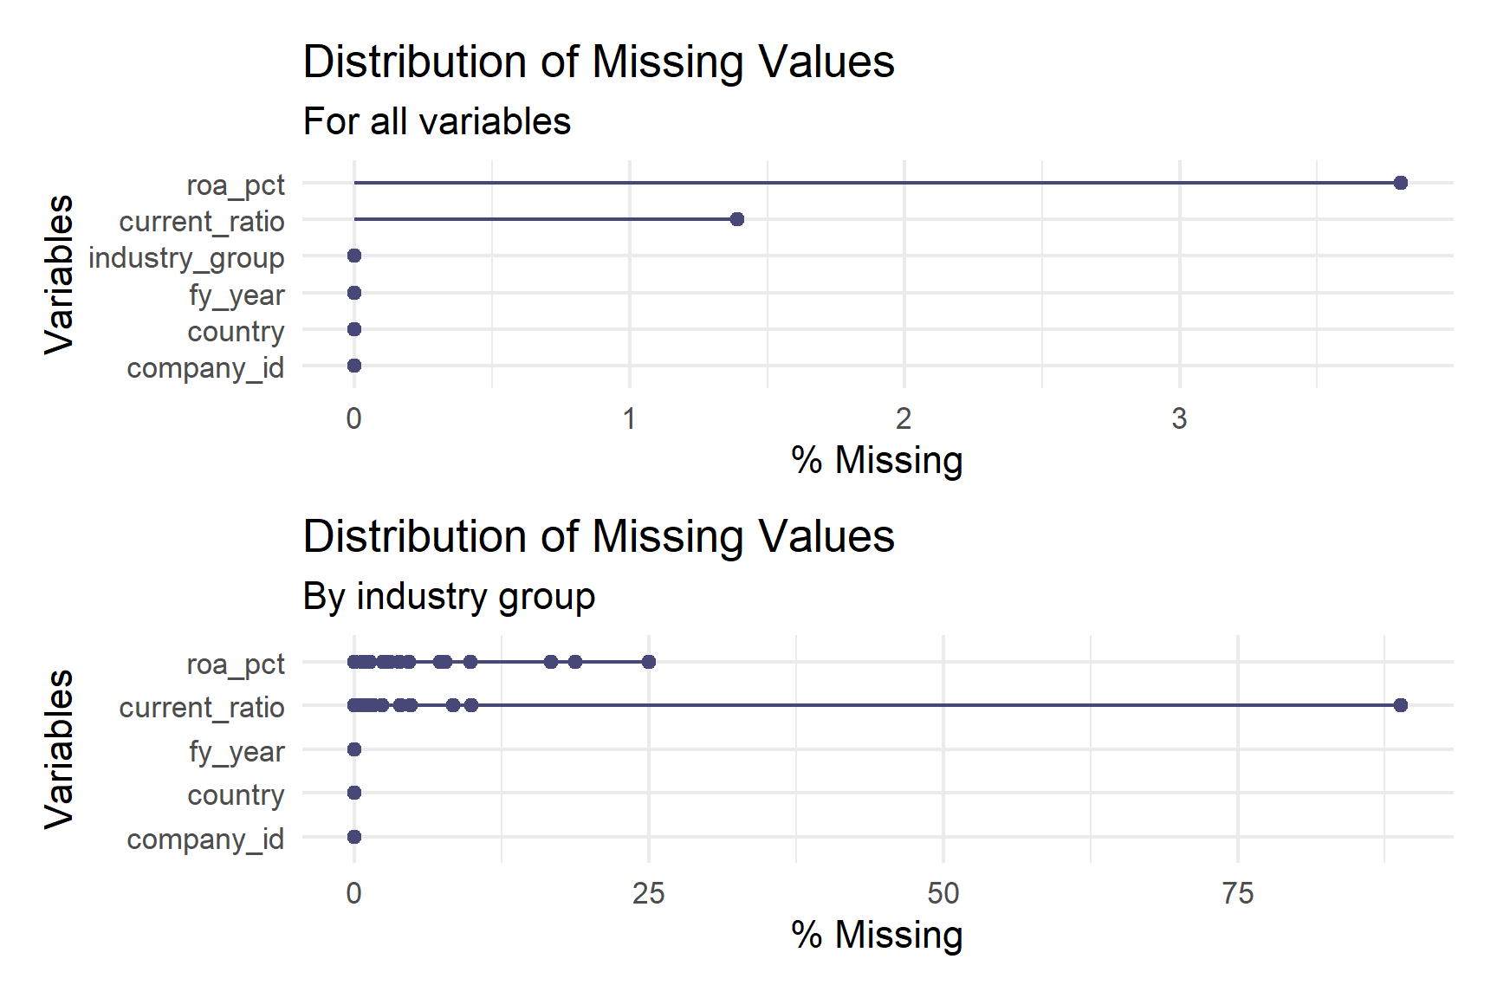The height and width of the screenshot is (998, 1497).
Task: Click the roa_pct label in the bottom chart
Action: tap(236, 664)
